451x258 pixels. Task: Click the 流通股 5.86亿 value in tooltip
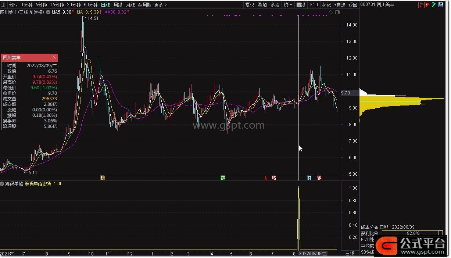point(50,126)
